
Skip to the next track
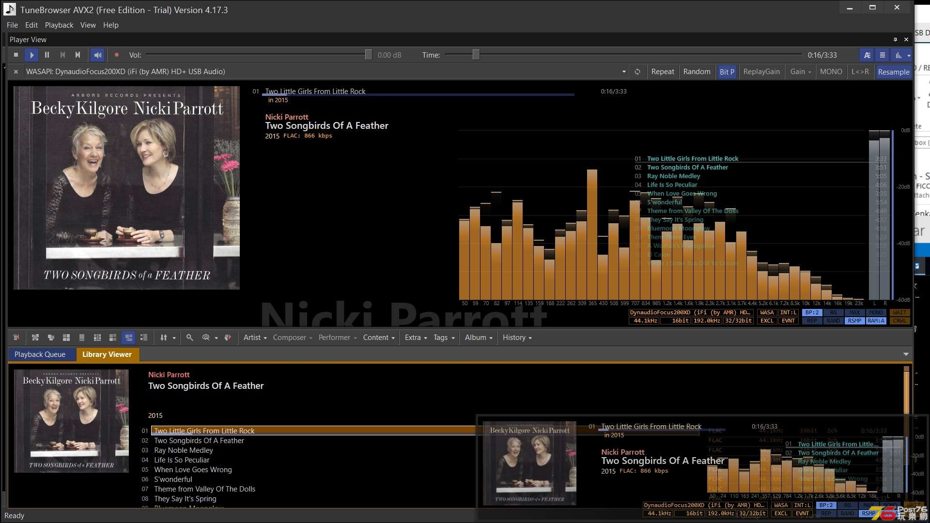(77, 55)
